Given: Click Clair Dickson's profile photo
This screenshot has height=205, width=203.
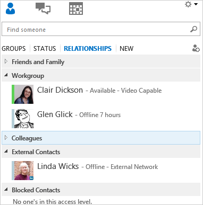Looking at the screenshot, I should tap(24, 94).
